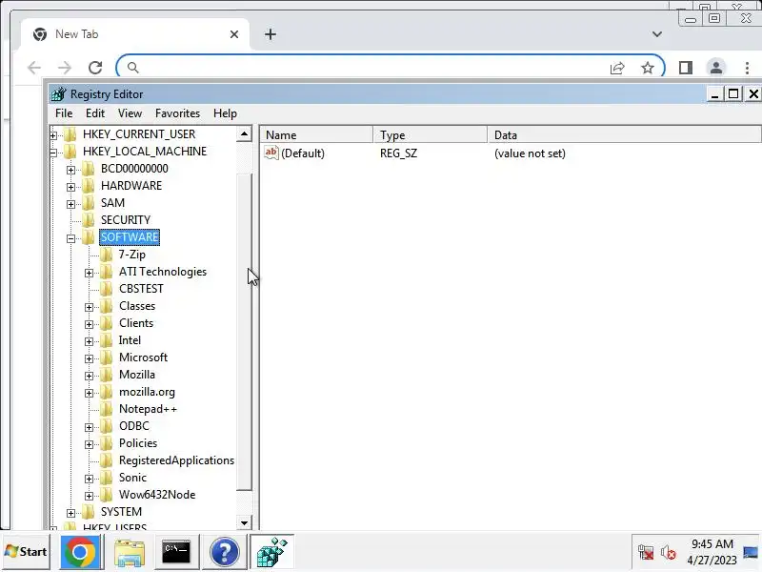Click the Show desktop tray icon
Image resolution: width=762 pixels, height=572 pixels.
[x=751, y=553]
